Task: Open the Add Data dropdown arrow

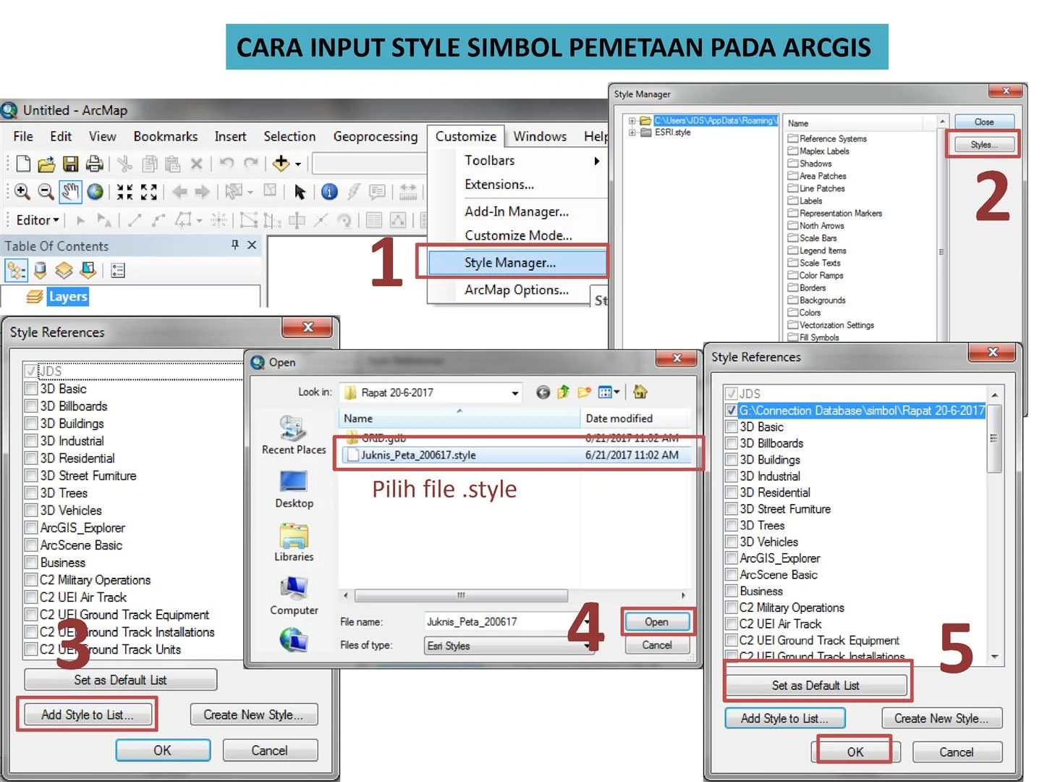Action: pos(298,165)
